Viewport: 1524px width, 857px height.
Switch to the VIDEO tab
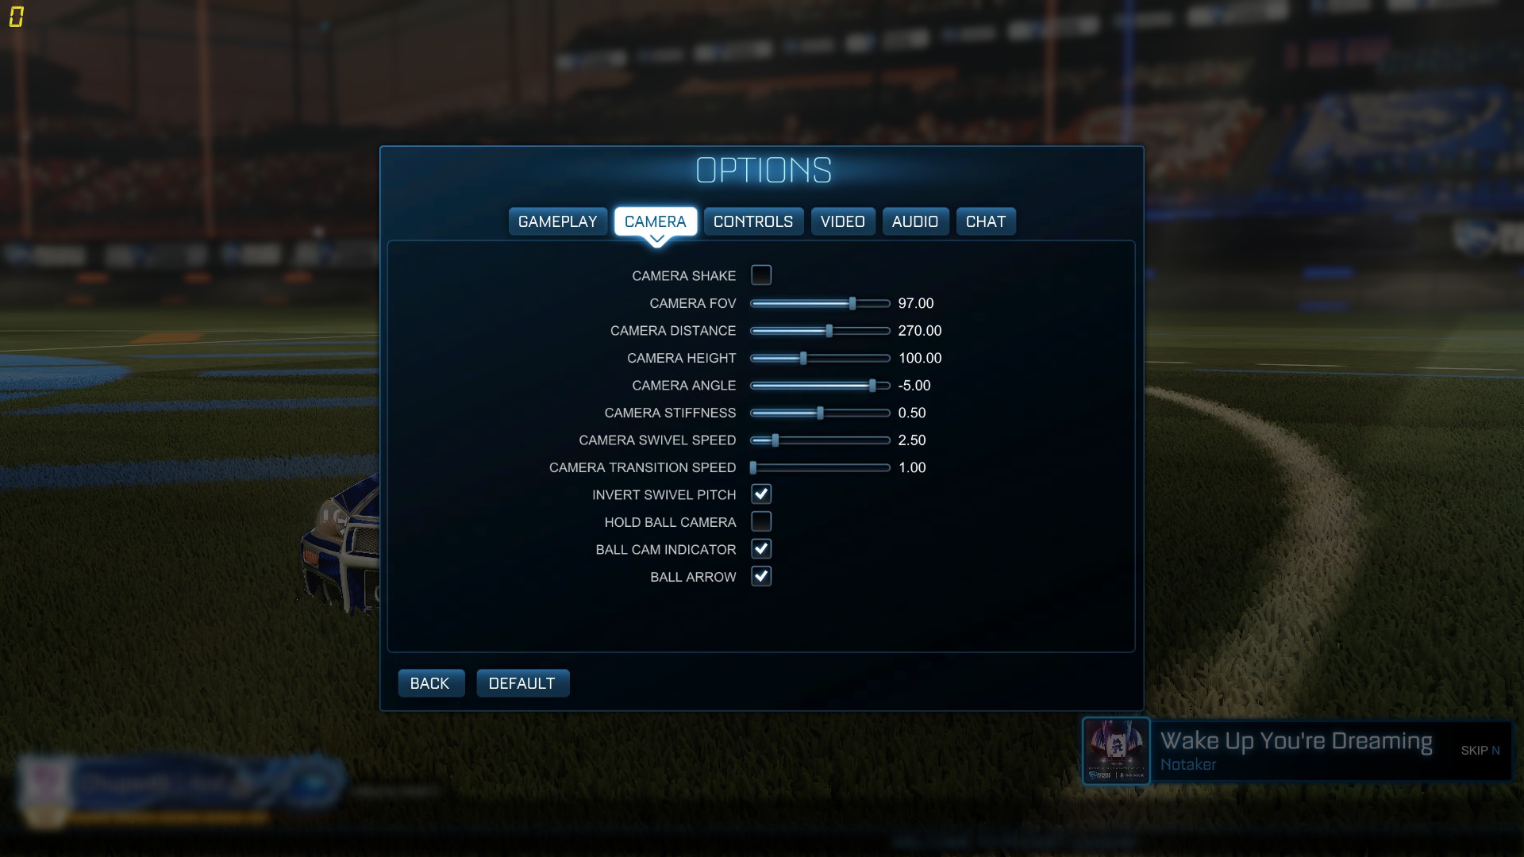pyautogui.click(x=843, y=221)
